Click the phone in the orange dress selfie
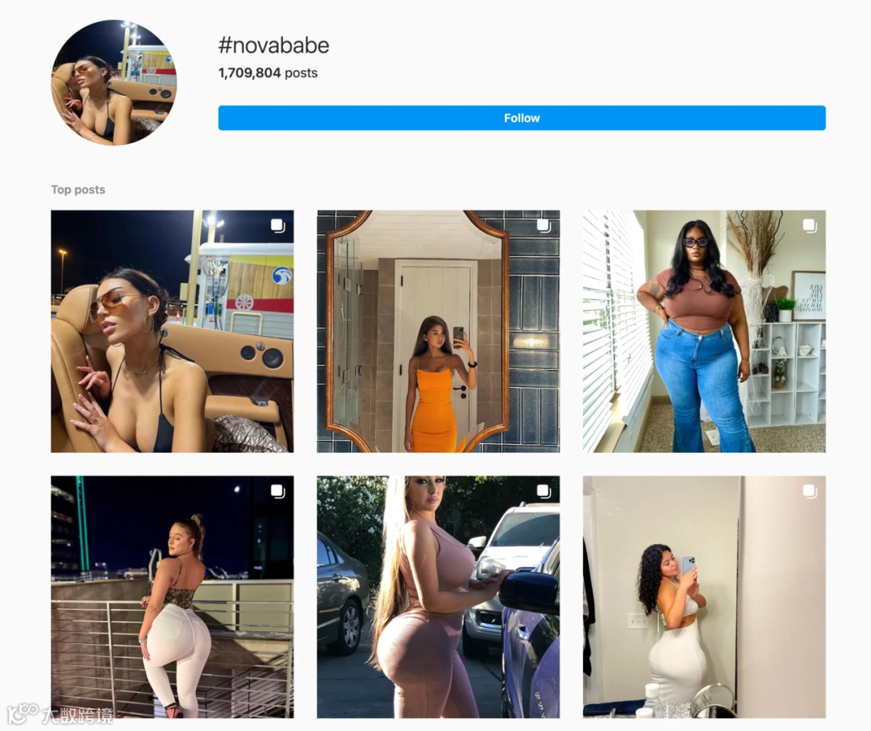 coord(458,336)
